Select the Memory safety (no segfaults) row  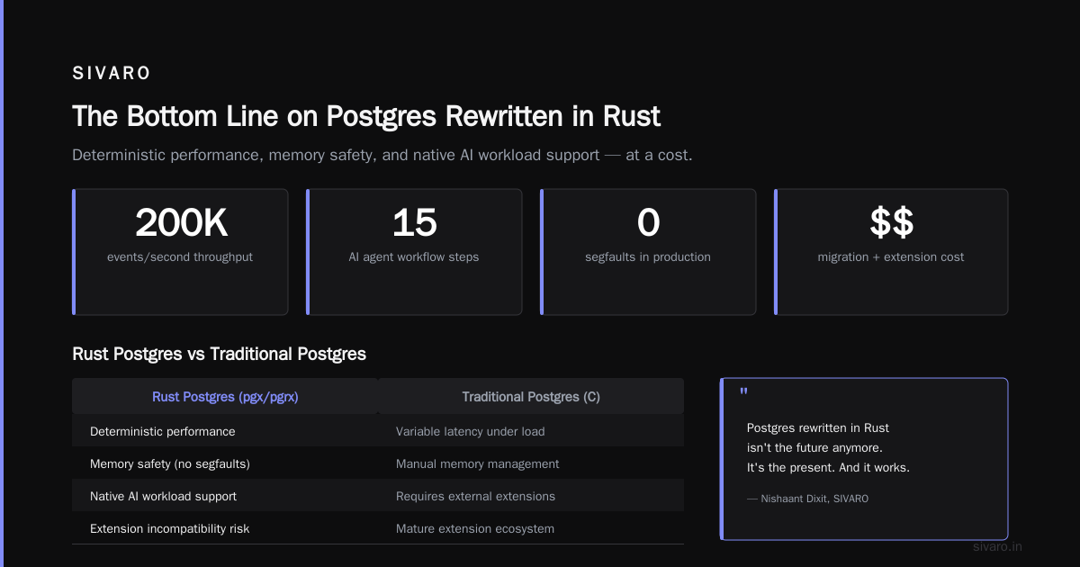coord(378,463)
